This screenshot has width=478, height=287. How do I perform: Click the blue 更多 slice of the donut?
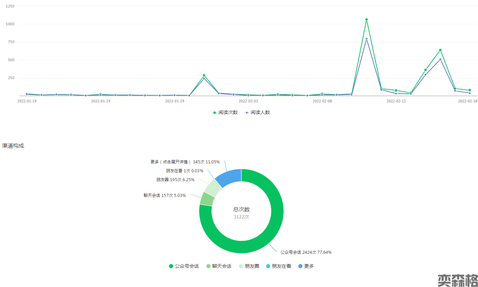click(x=229, y=177)
